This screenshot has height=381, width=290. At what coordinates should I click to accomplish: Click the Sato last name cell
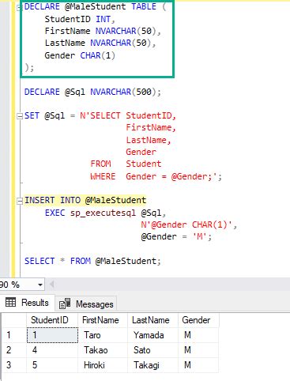pyautogui.click(x=153, y=350)
